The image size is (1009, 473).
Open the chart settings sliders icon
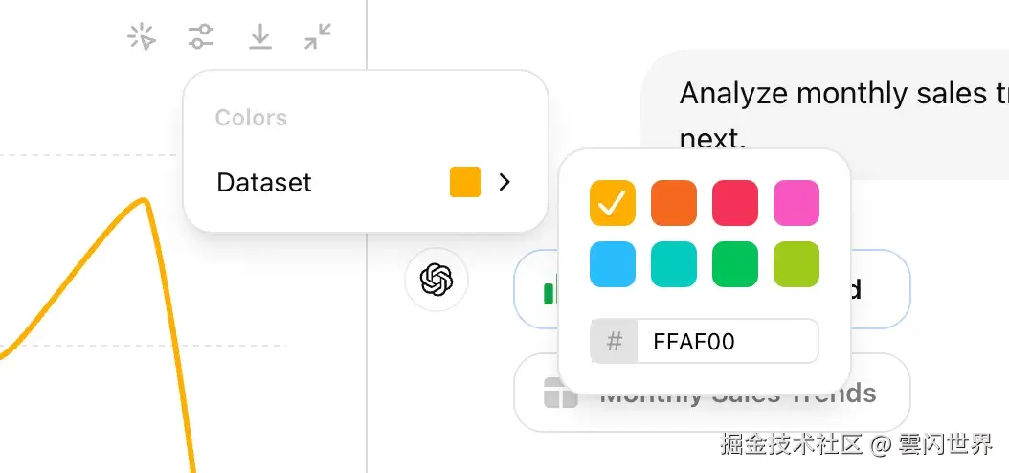click(201, 37)
